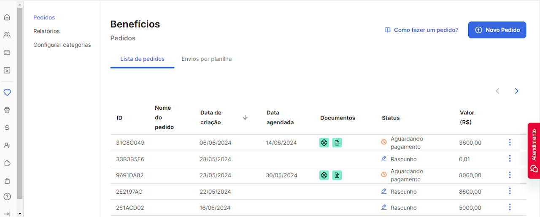The height and width of the screenshot is (217, 540).
Task: Open the Como fazer um pedido? link
Action: 421,30
